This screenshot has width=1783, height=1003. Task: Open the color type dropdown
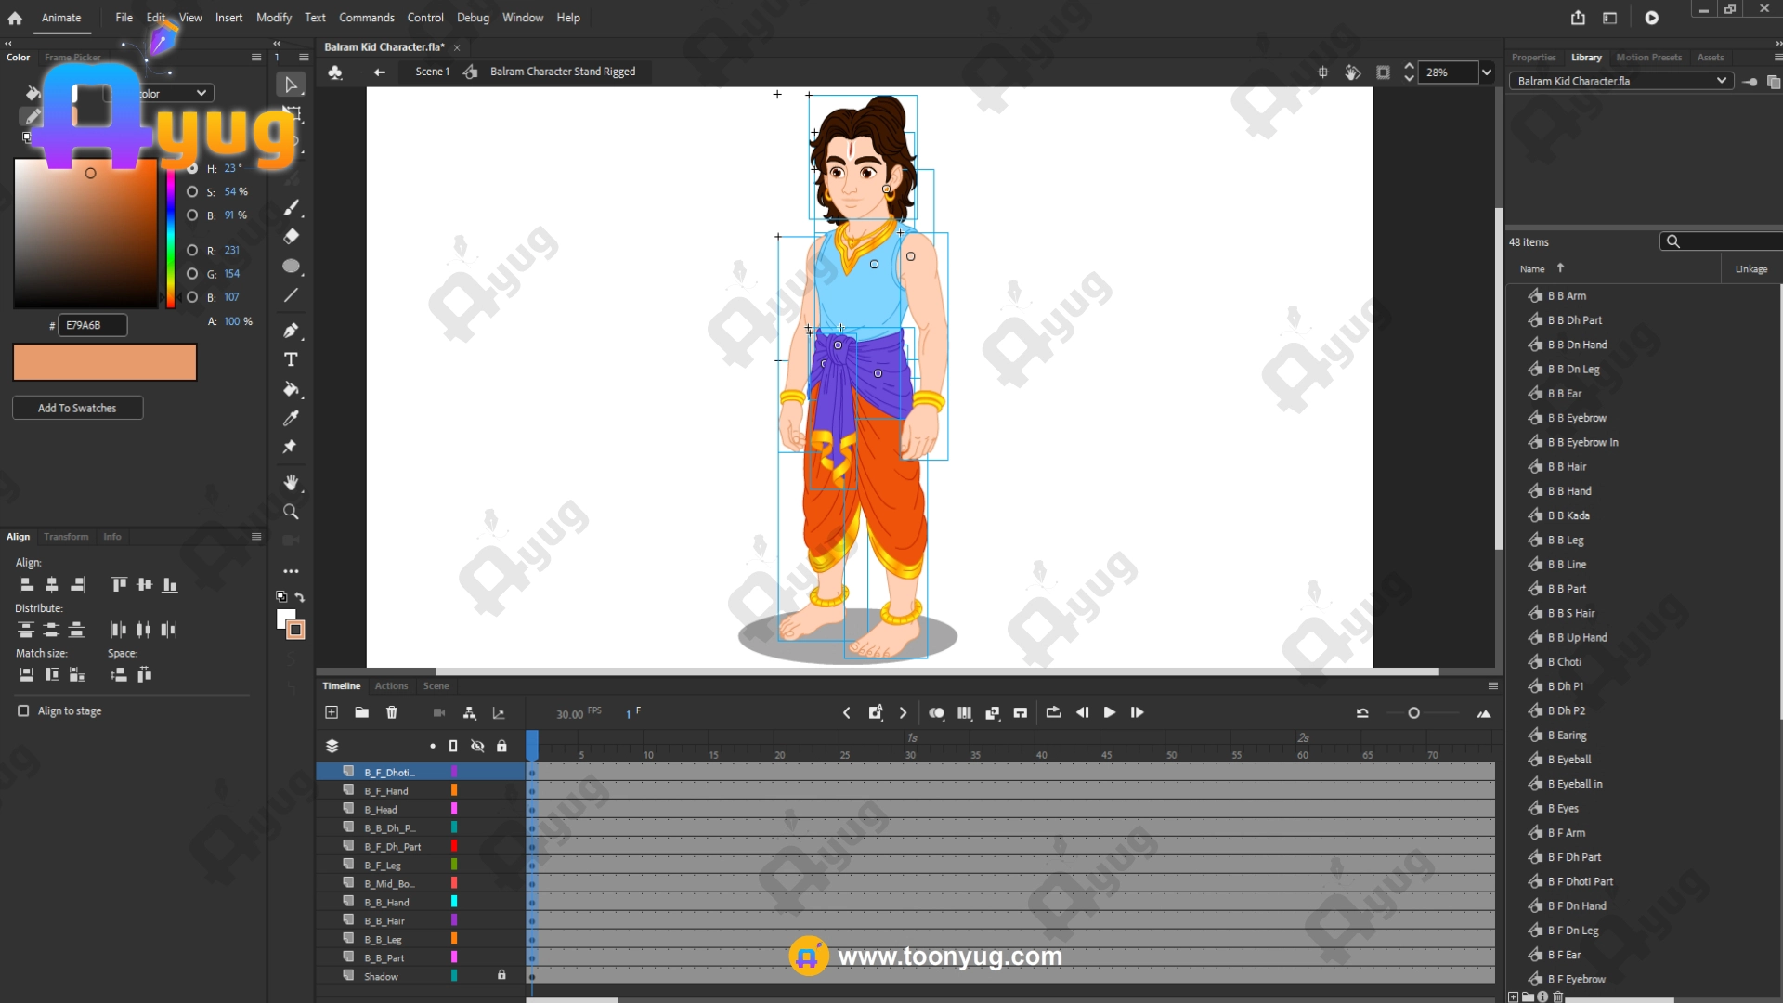pos(201,93)
